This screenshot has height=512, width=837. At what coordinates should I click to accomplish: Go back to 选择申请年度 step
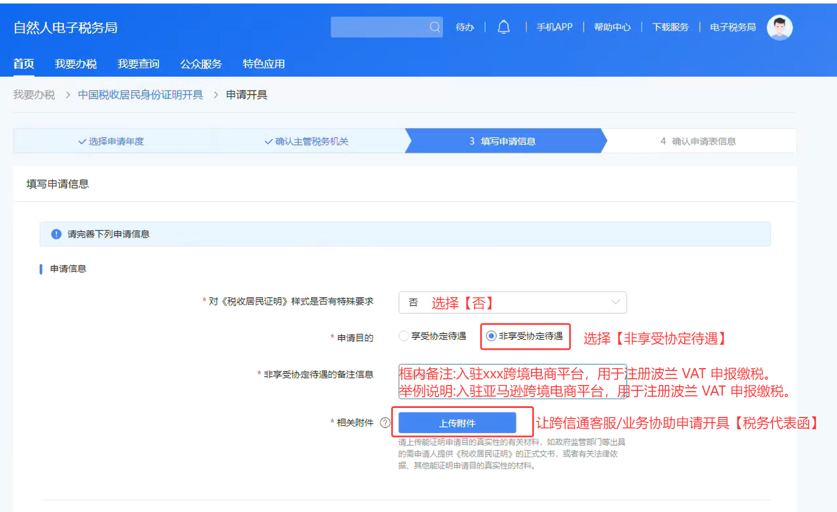[x=111, y=141]
